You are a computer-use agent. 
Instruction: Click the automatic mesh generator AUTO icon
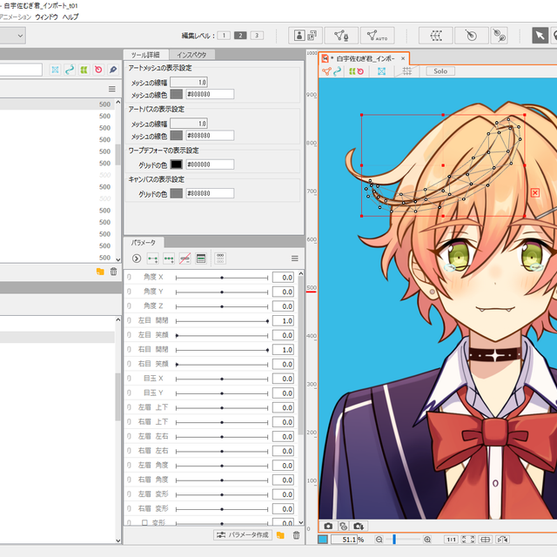(377, 36)
